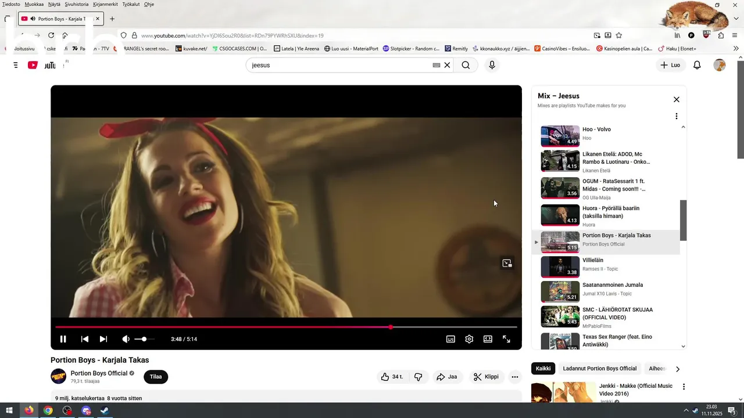The height and width of the screenshot is (418, 744).
Task: Close the Mix – Jeesus playlist panel
Action: pyautogui.click(x=677, y=99)
